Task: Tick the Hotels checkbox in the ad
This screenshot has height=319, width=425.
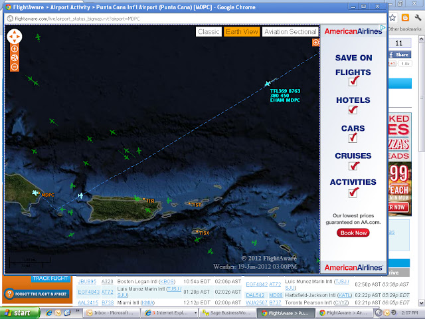Action: (x=353, y=110)
